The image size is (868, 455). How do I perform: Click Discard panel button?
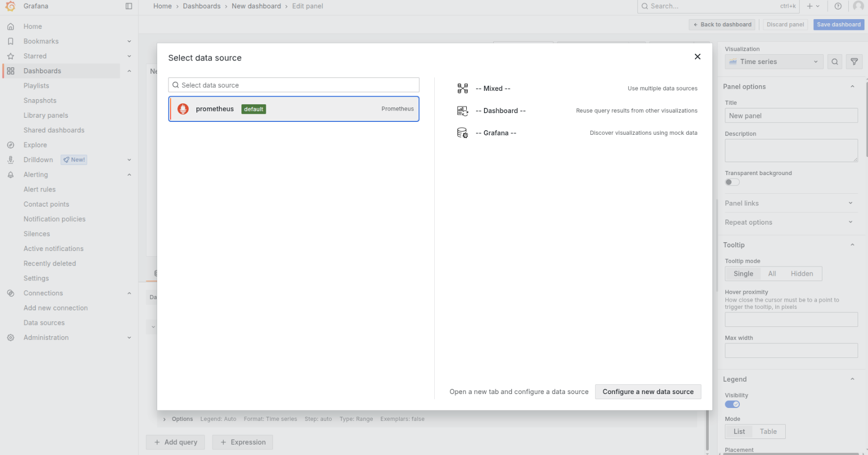[785, 24]
